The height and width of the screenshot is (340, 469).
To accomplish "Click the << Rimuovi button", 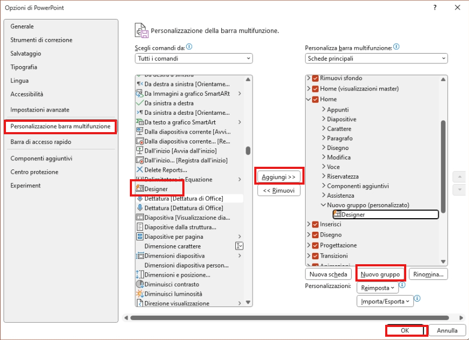I will coord(279,191).
